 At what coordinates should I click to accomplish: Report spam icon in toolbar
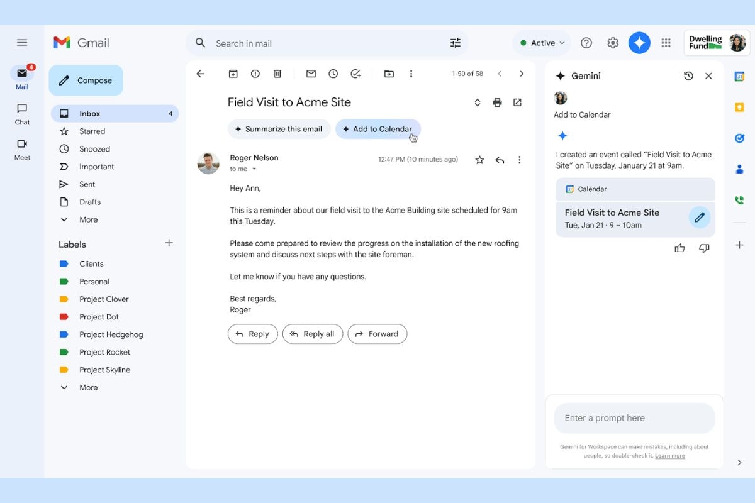(x=255, y=74)
